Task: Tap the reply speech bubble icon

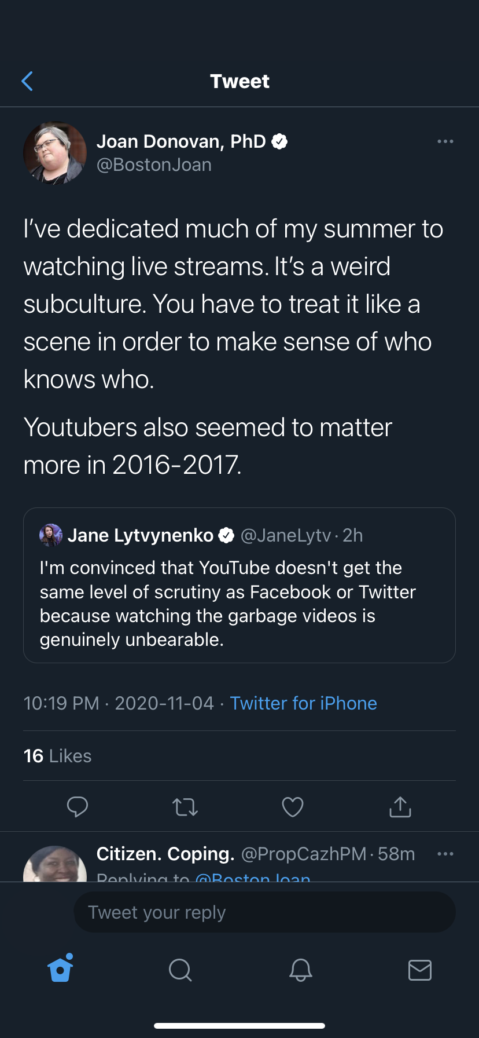Action: click(78, 806)
